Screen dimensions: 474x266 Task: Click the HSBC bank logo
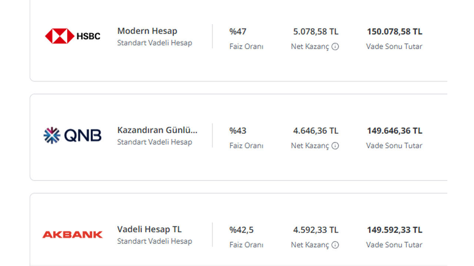tap(73, 36)
